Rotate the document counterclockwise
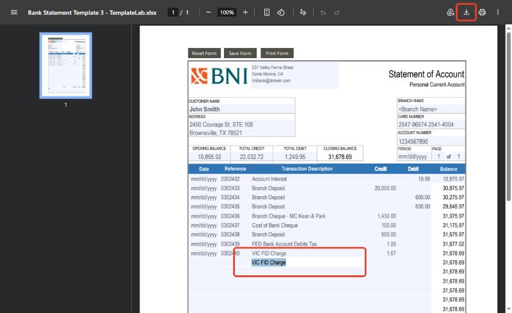Screen dimensions: 512x313 click(281, 12)
